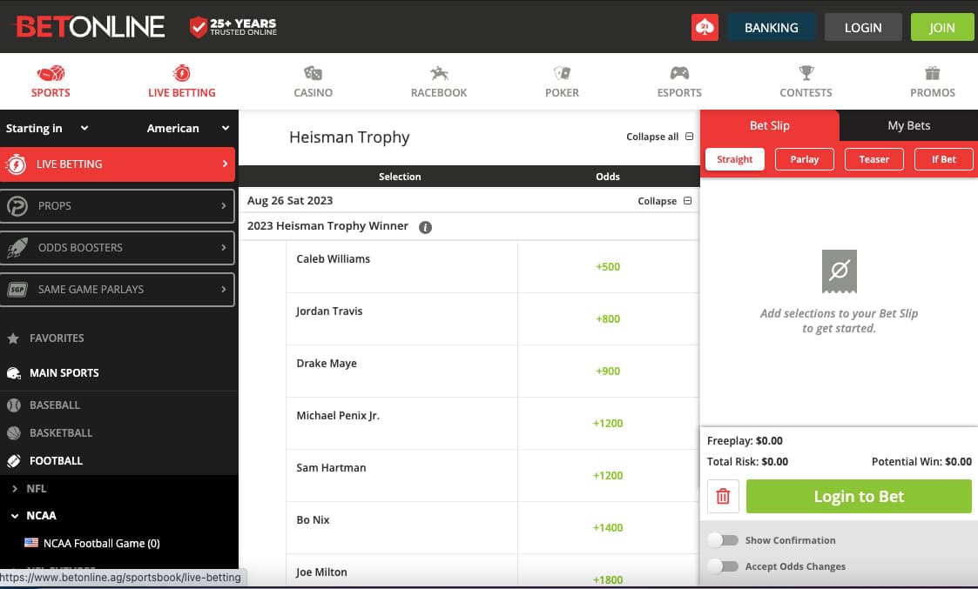Click the SGP ticket icon
This screenshot has height=589, width=978.
(x=17, y=289)
